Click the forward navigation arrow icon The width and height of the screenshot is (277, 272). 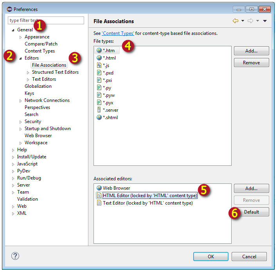point(250,21)
